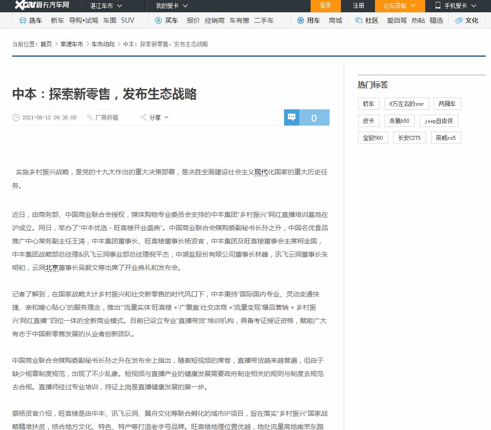
Task: Click the share icon next to 分享
Action: pyautogui.click(x=143, y=117)
